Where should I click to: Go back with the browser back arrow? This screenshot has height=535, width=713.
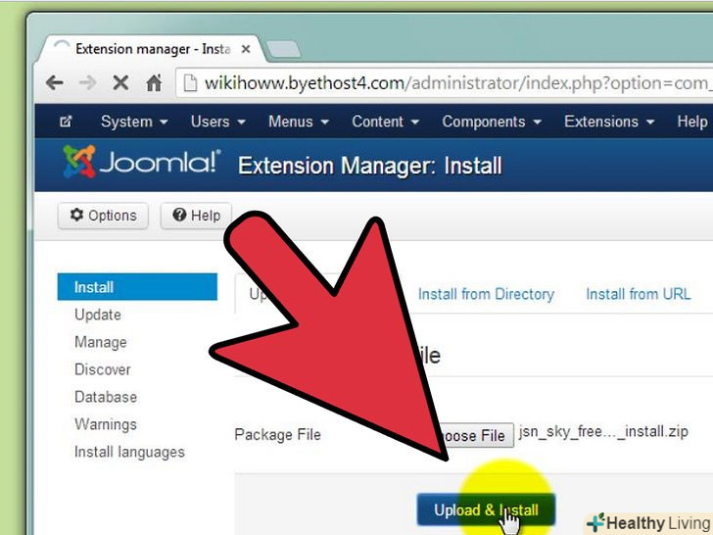pos(55,82)
